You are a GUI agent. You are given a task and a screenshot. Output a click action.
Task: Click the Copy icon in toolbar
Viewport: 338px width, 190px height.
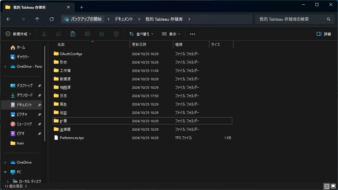pyautogui.click(x=58, y=34)
